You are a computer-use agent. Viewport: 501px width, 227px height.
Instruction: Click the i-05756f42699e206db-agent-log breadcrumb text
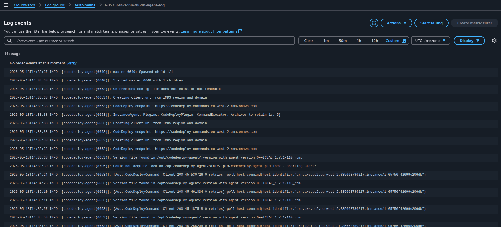tap(134, 5)
